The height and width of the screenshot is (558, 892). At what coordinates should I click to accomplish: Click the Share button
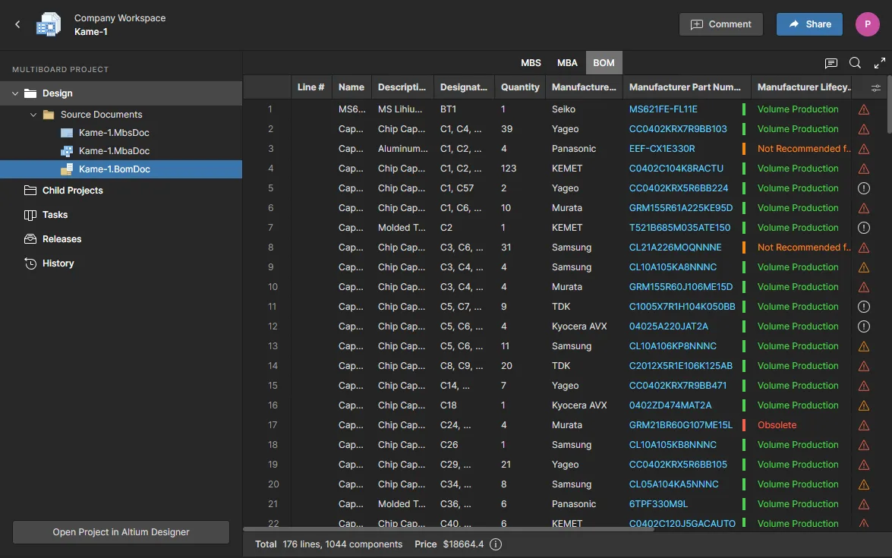(x=809, y=24)
